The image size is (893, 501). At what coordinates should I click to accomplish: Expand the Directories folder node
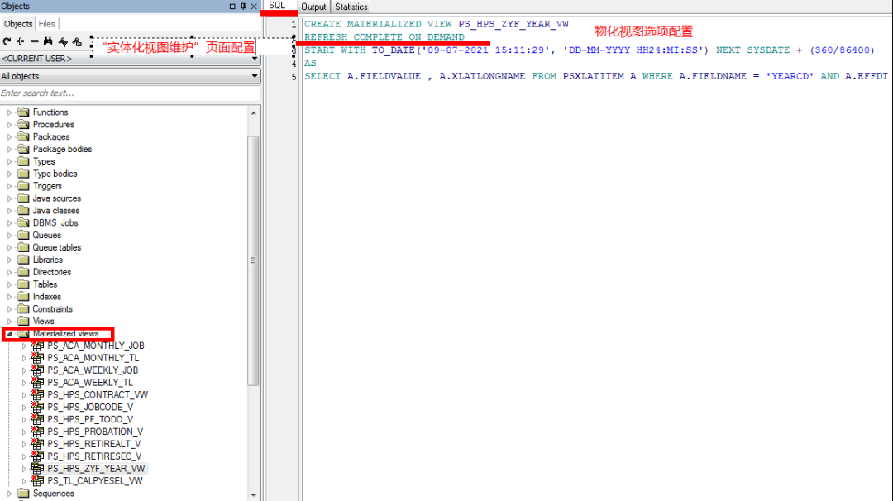pos(9,272)
